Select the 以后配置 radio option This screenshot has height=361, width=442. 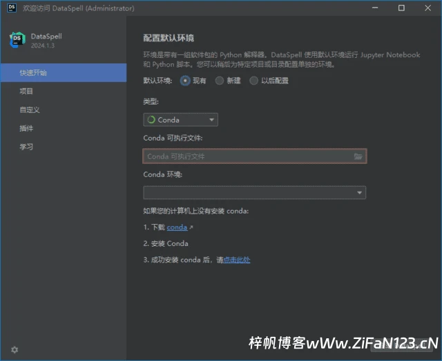(254, 81)
